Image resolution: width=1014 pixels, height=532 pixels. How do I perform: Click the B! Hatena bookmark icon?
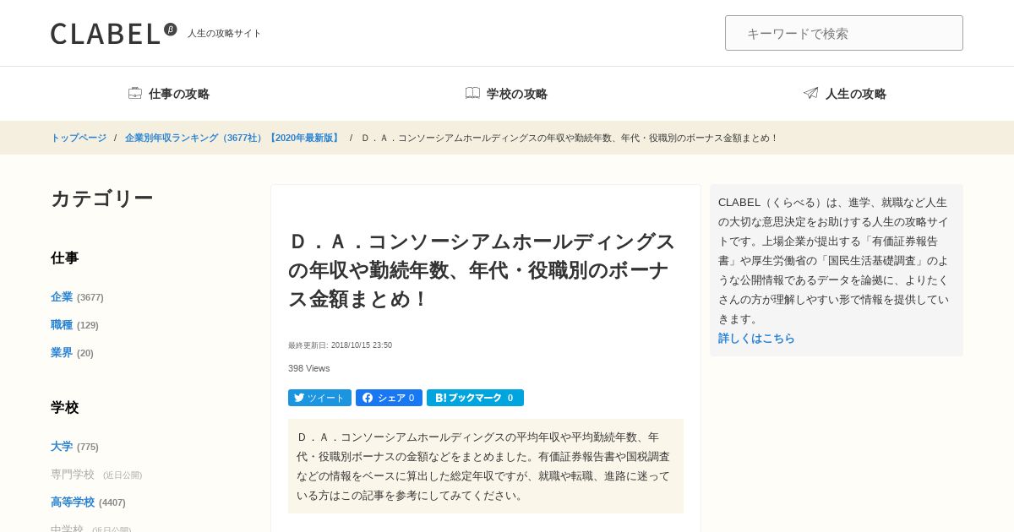click(441, 398)
